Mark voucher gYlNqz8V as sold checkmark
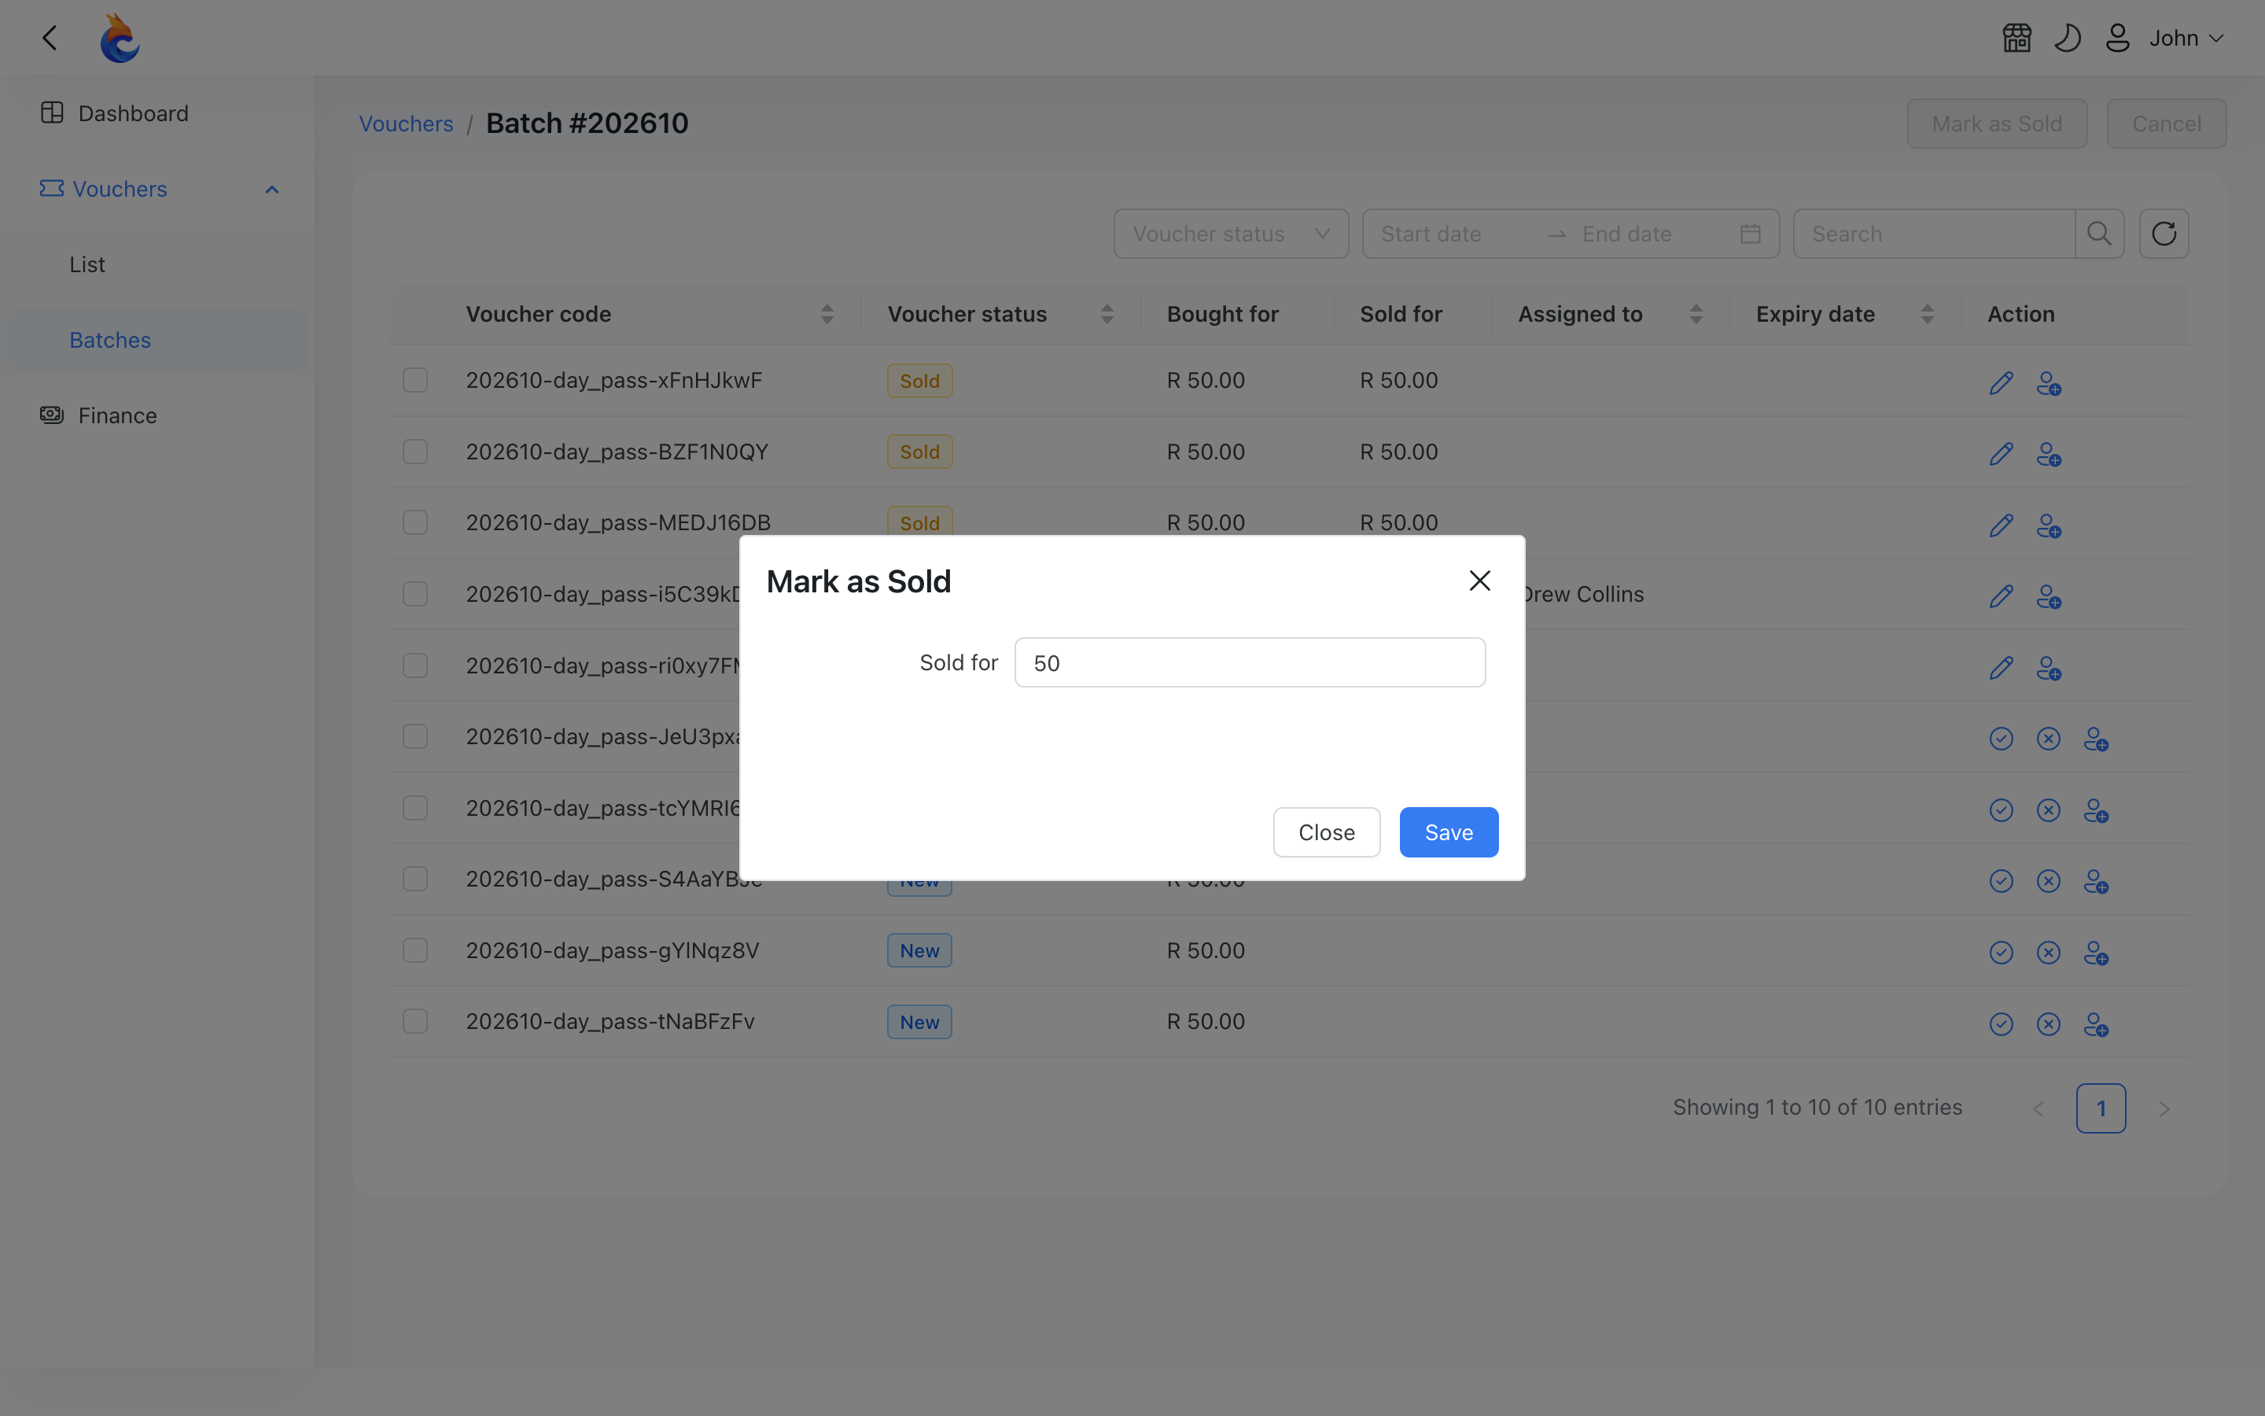The image size is (2265, 1416). (2001, 953)
